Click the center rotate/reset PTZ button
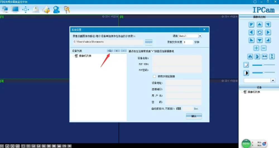The width and height of the screenshot is (279, 148). pos(259,32)
